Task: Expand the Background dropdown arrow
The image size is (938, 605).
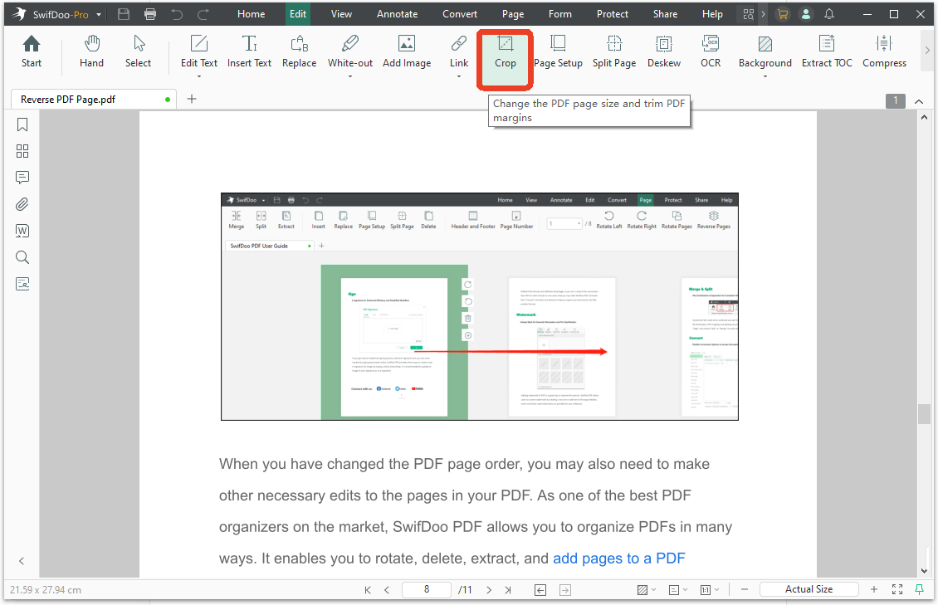Action: pos(765,76)
